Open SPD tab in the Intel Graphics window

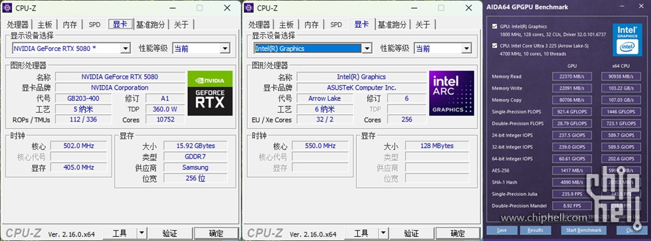tap(336, 25)
